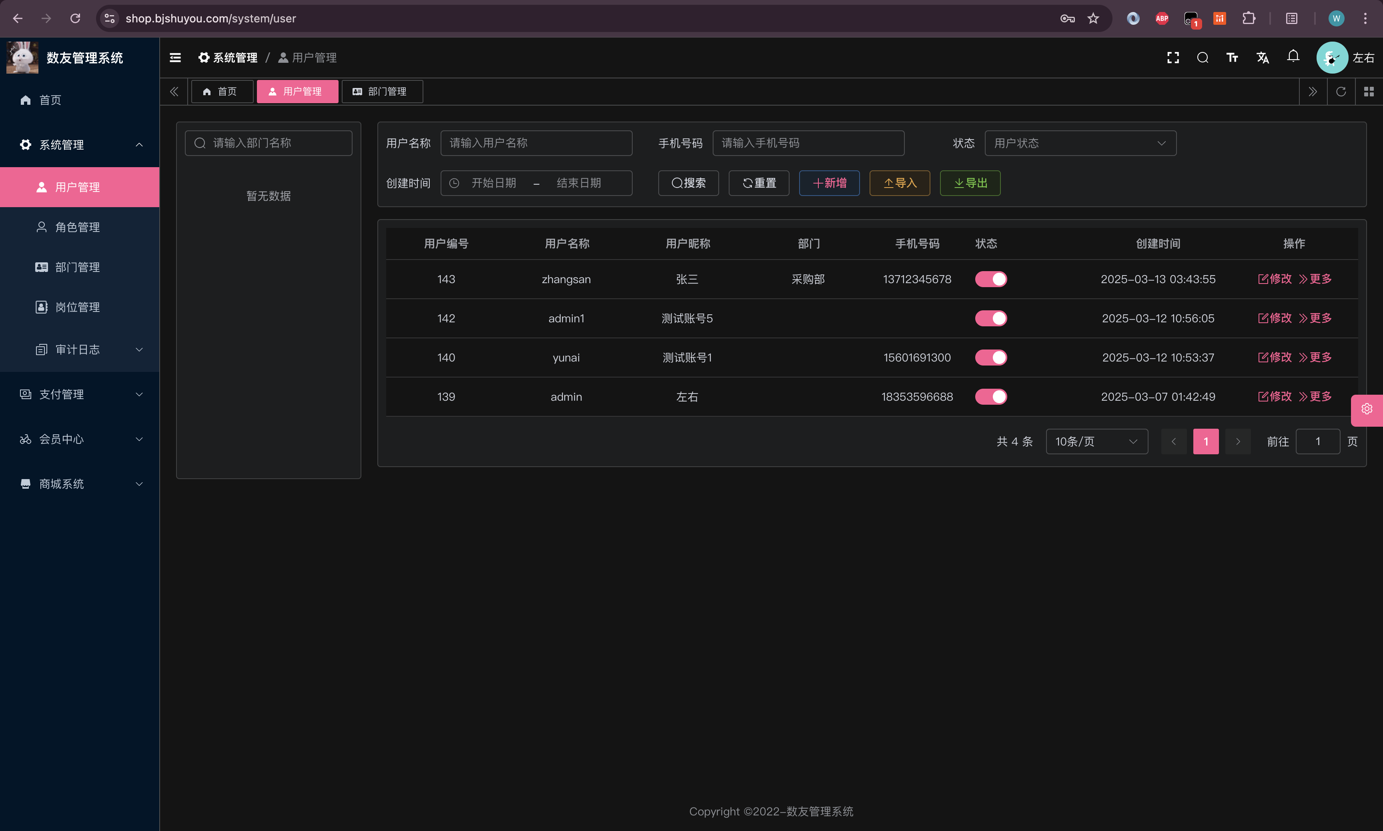Click the 新增 add button
Image resolution: width=1383 pixels, height=831 pixels.
point(829,183)
